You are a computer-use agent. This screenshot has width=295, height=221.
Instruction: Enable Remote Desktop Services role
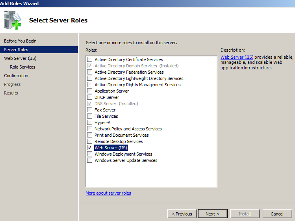pos(90,141)
